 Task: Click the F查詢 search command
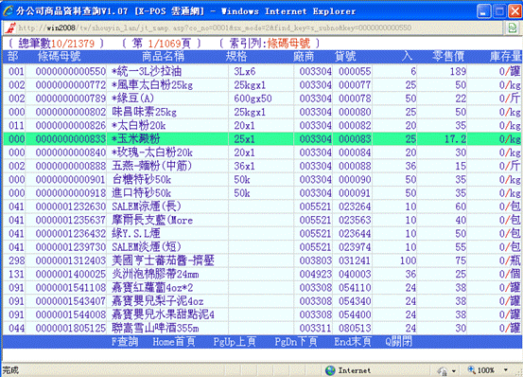click(125, 342)
